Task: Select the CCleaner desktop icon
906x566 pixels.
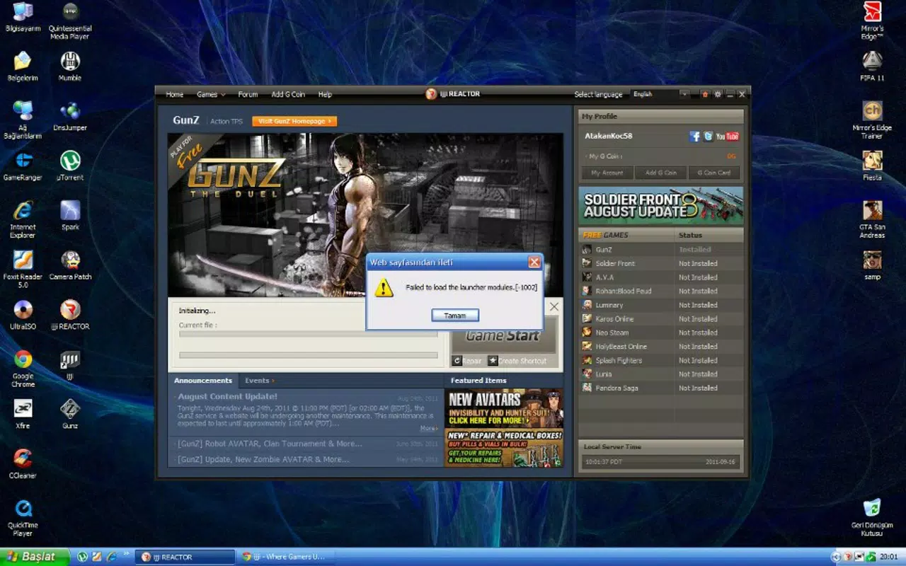Action: (23, 463)
